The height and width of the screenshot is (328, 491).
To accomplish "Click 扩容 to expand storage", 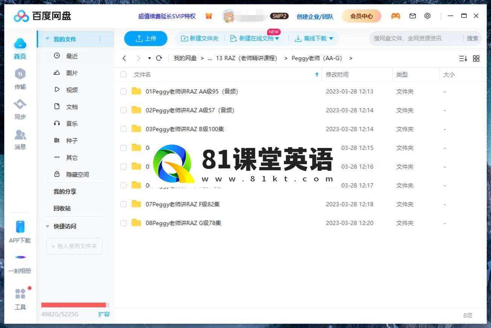I will [104, 314].
